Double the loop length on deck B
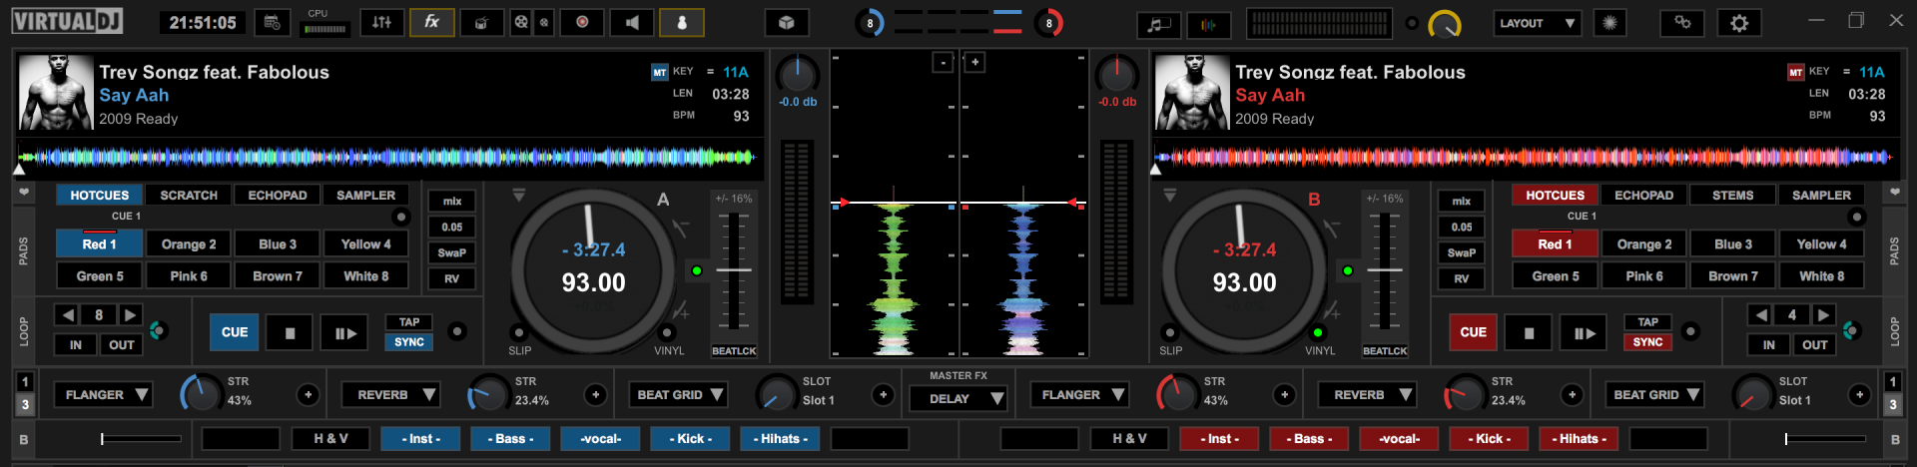1917x467 pixels. (1824, 315)
